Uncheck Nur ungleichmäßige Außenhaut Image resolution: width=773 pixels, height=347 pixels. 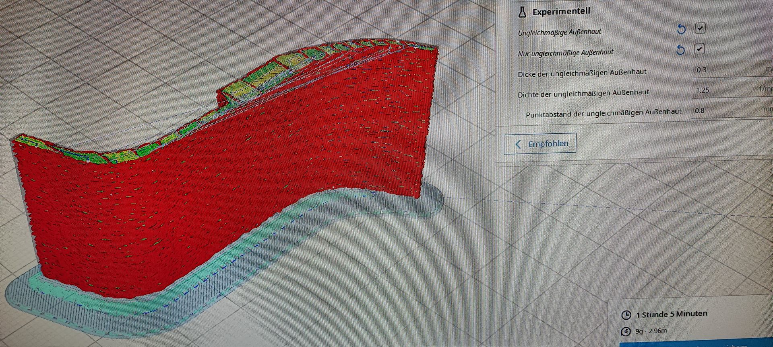699,49
